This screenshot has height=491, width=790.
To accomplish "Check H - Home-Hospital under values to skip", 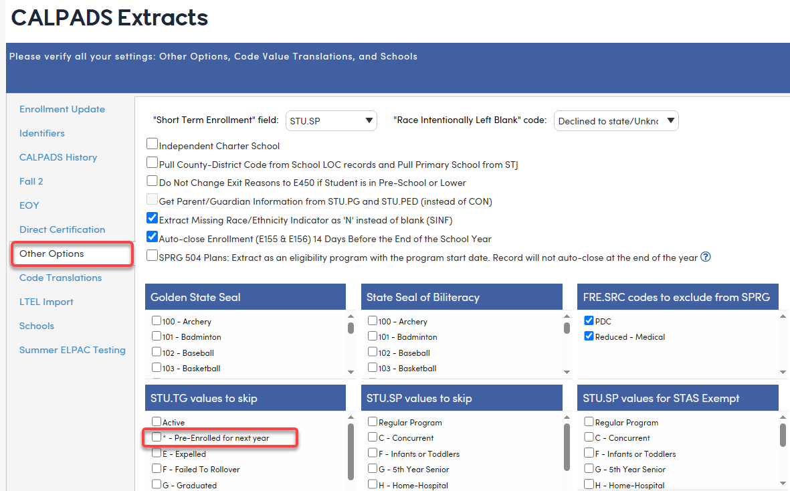I will tap(373, 484).
